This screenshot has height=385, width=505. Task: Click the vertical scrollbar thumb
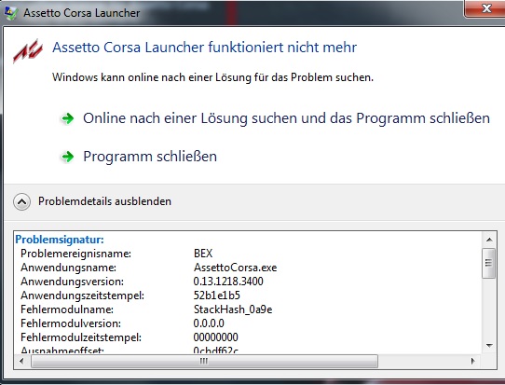[489, 263]
